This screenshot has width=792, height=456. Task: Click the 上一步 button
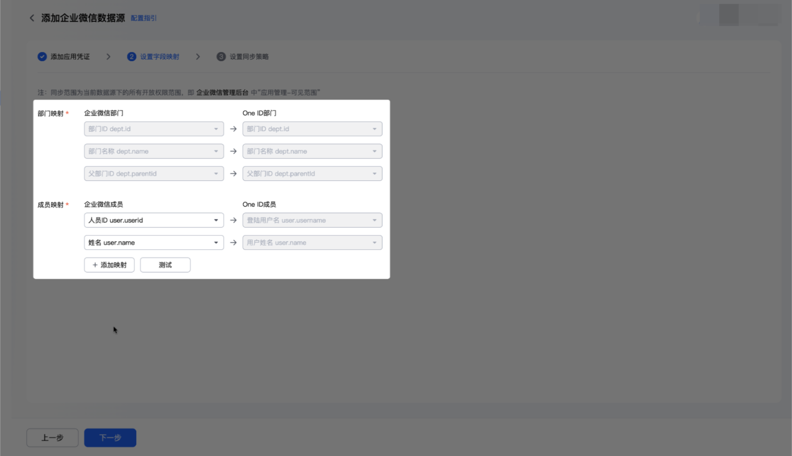click(x=52, y=438)
